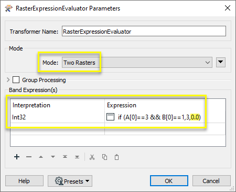236x192 pixels.
Task: Cancel the parameters dialog
Action: [x=211, y=181]
